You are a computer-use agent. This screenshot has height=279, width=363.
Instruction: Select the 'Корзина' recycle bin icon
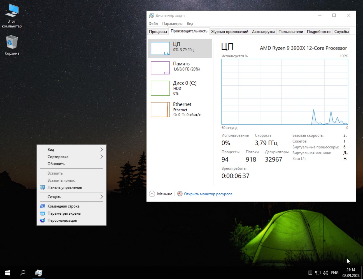point(12,45)
